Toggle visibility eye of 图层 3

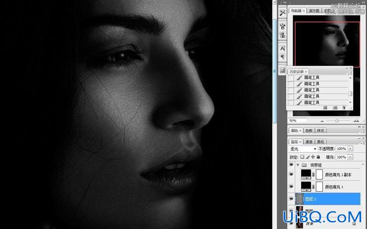pos(291,199)
